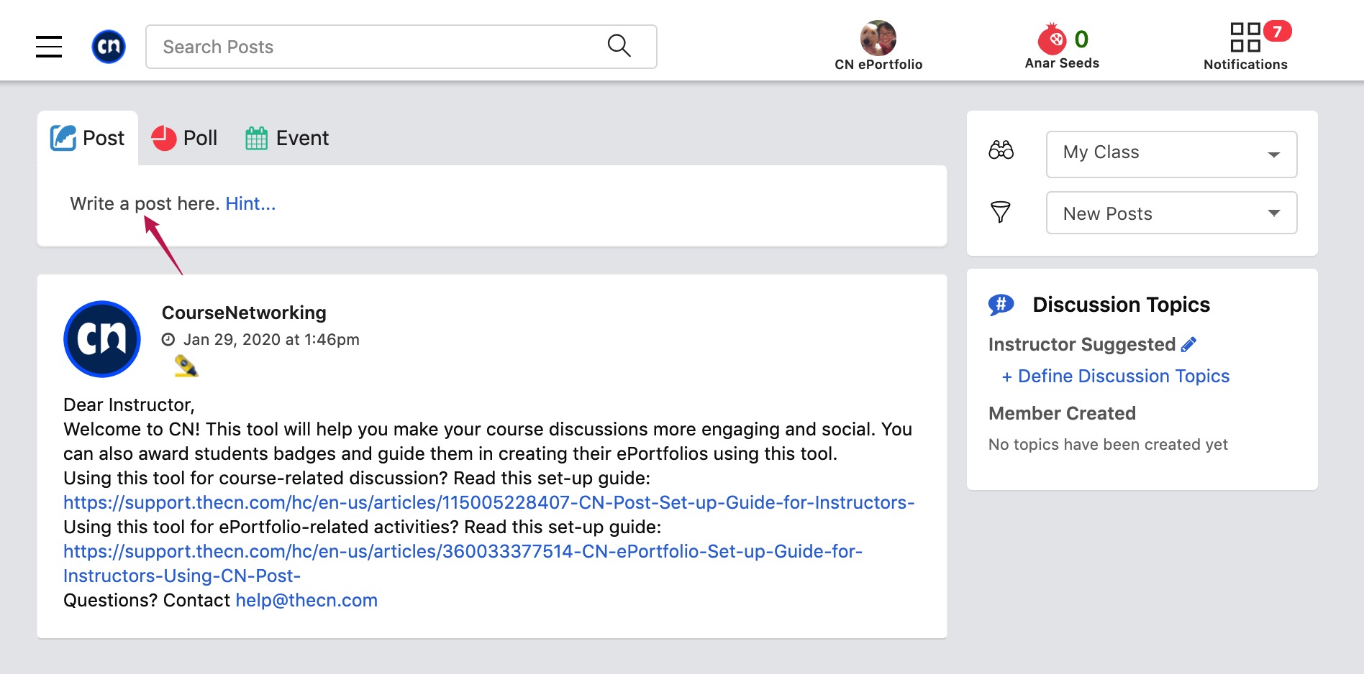Open the My Class dropdown
1364x674 pixels.
[1171, 154]
